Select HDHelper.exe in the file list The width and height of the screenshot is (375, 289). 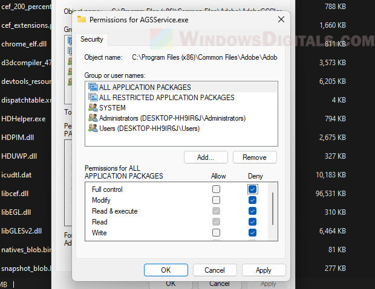click(x=23, y=119)
